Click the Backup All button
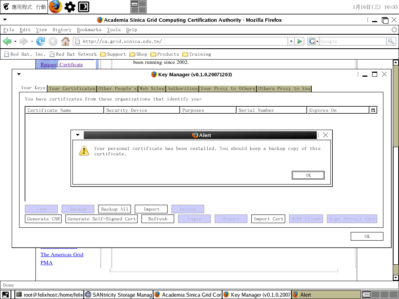Viewport: 399px width, 299px height. [x=115, y=209]
